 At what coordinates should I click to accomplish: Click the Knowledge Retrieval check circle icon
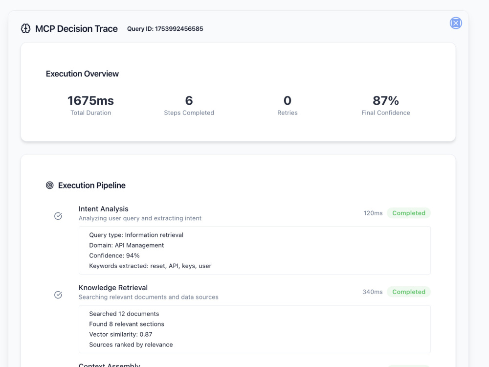(x=58, y=295)
